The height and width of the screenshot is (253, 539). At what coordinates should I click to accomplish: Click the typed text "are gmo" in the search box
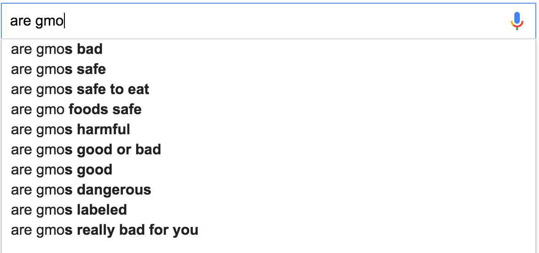point(37,21)
